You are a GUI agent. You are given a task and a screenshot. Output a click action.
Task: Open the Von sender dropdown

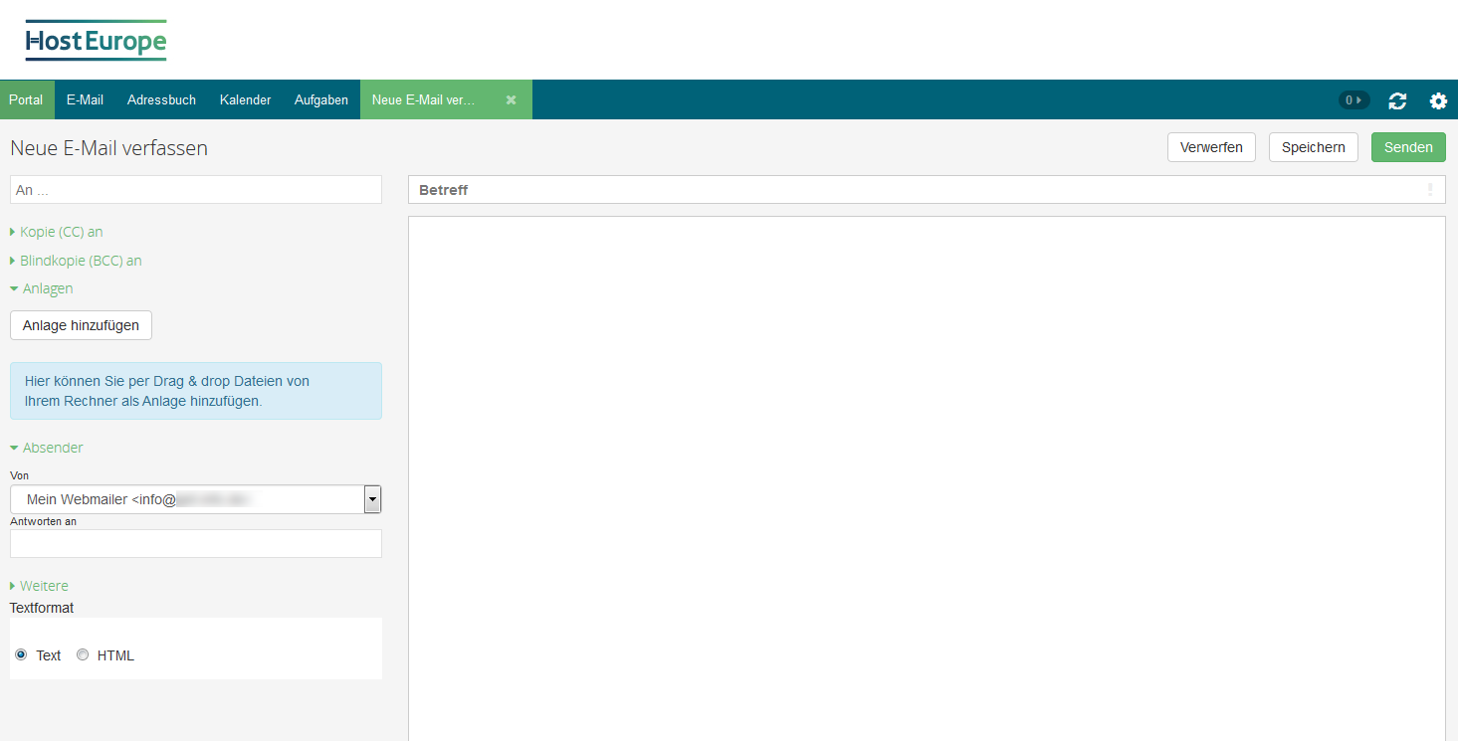click(372, 498)
